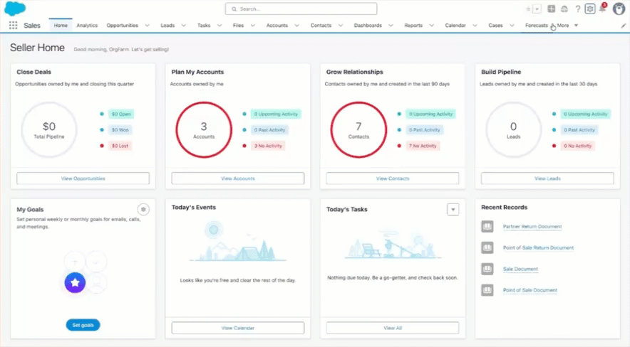The width and height of the screenshot is (630, 347).
Task: Click the View Contacts button
Action: [393, 178]
